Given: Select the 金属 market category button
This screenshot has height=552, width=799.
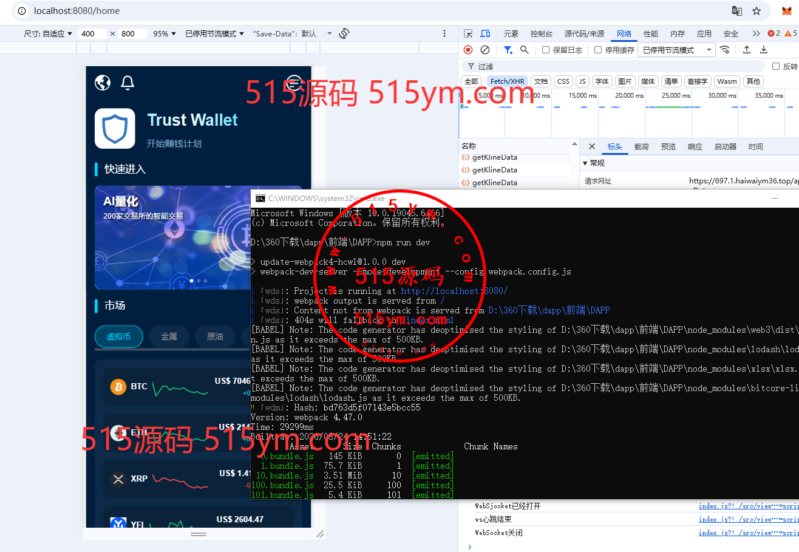Looking at the screenshot, I should click(169, 336).
